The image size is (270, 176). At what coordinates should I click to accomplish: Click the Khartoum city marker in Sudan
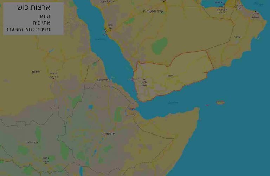pyautogui.click(x=53, y=78)
